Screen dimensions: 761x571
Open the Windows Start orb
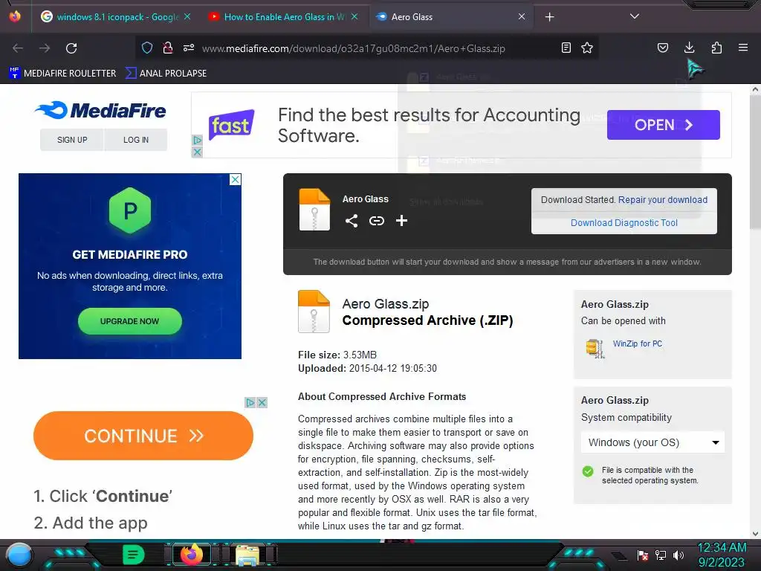[x=20, y=555]
